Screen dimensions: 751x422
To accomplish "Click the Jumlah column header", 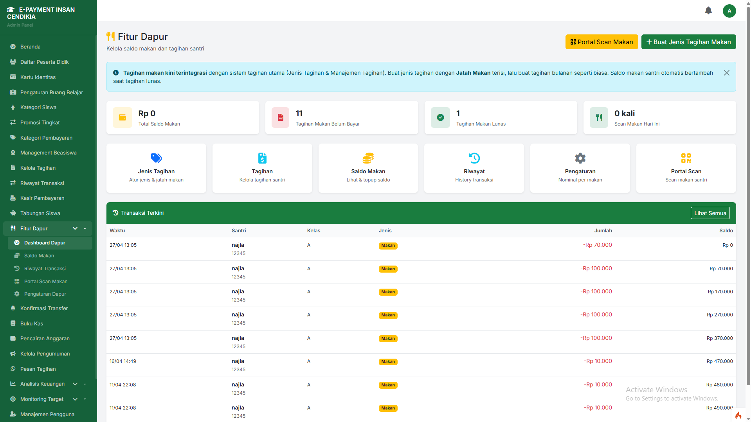I will (603, 231).
